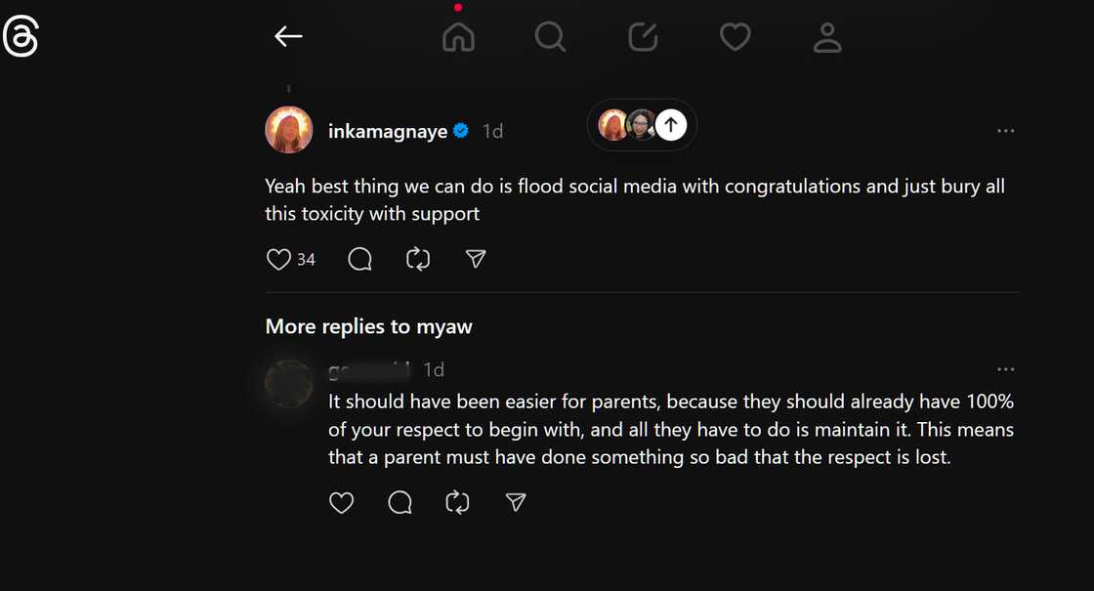The width and height of the screenshot is (1094, 591).
Task: Open more options for the second reply
Action: (x=1005, y=369)
